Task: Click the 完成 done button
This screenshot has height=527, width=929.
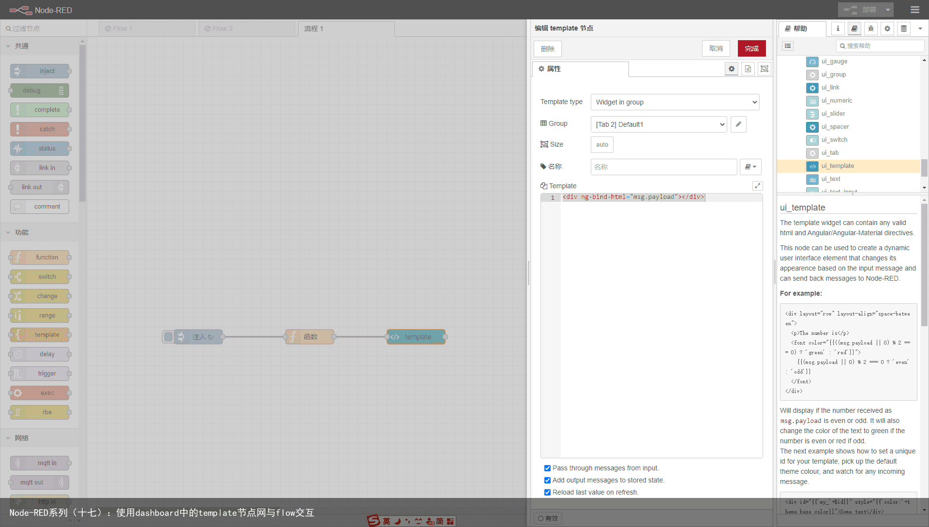Action: click(x=752, y=48)
